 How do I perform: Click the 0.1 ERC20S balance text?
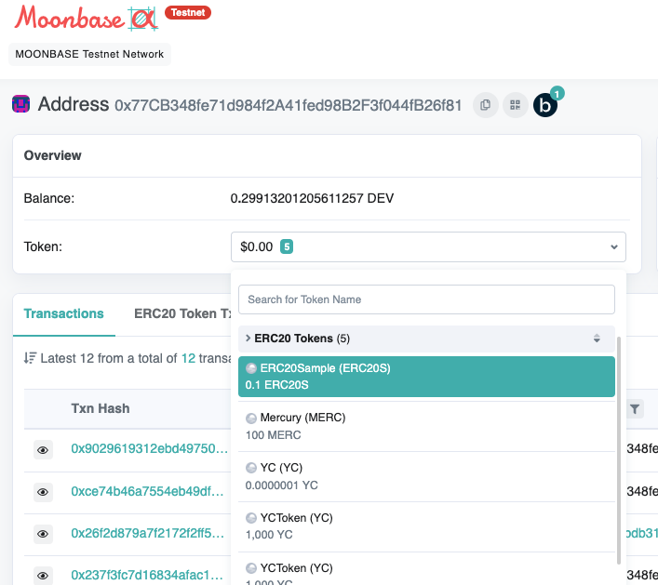click(276, 385)
